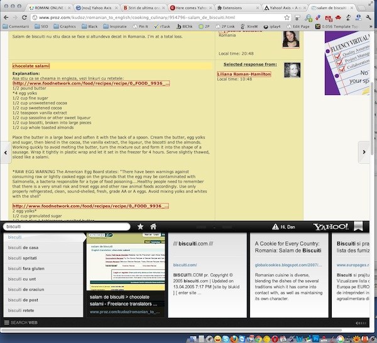Open Chrome's wrench settings menu
Viewport: 377px width, 343px height.
(369, 18)
